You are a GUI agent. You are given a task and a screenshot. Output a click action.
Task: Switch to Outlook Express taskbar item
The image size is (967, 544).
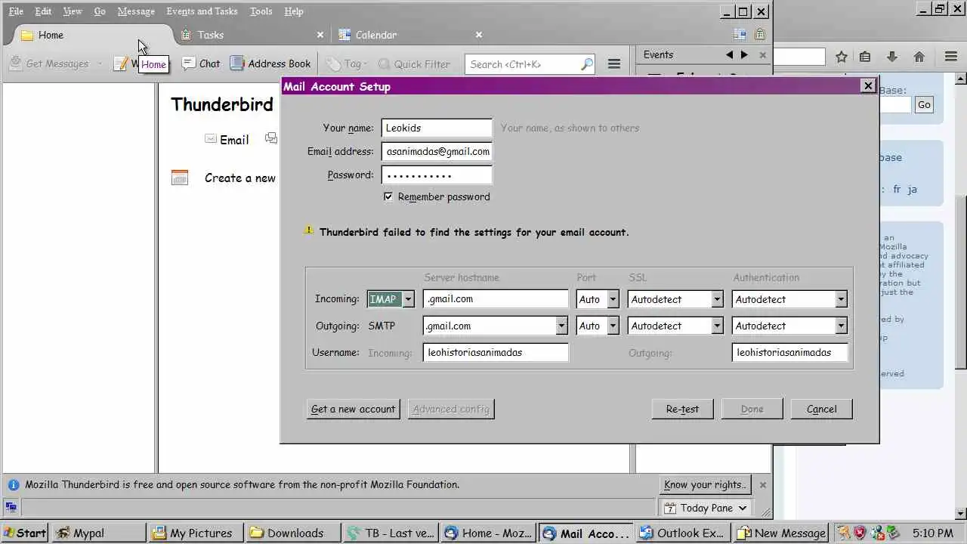point(684,533)
